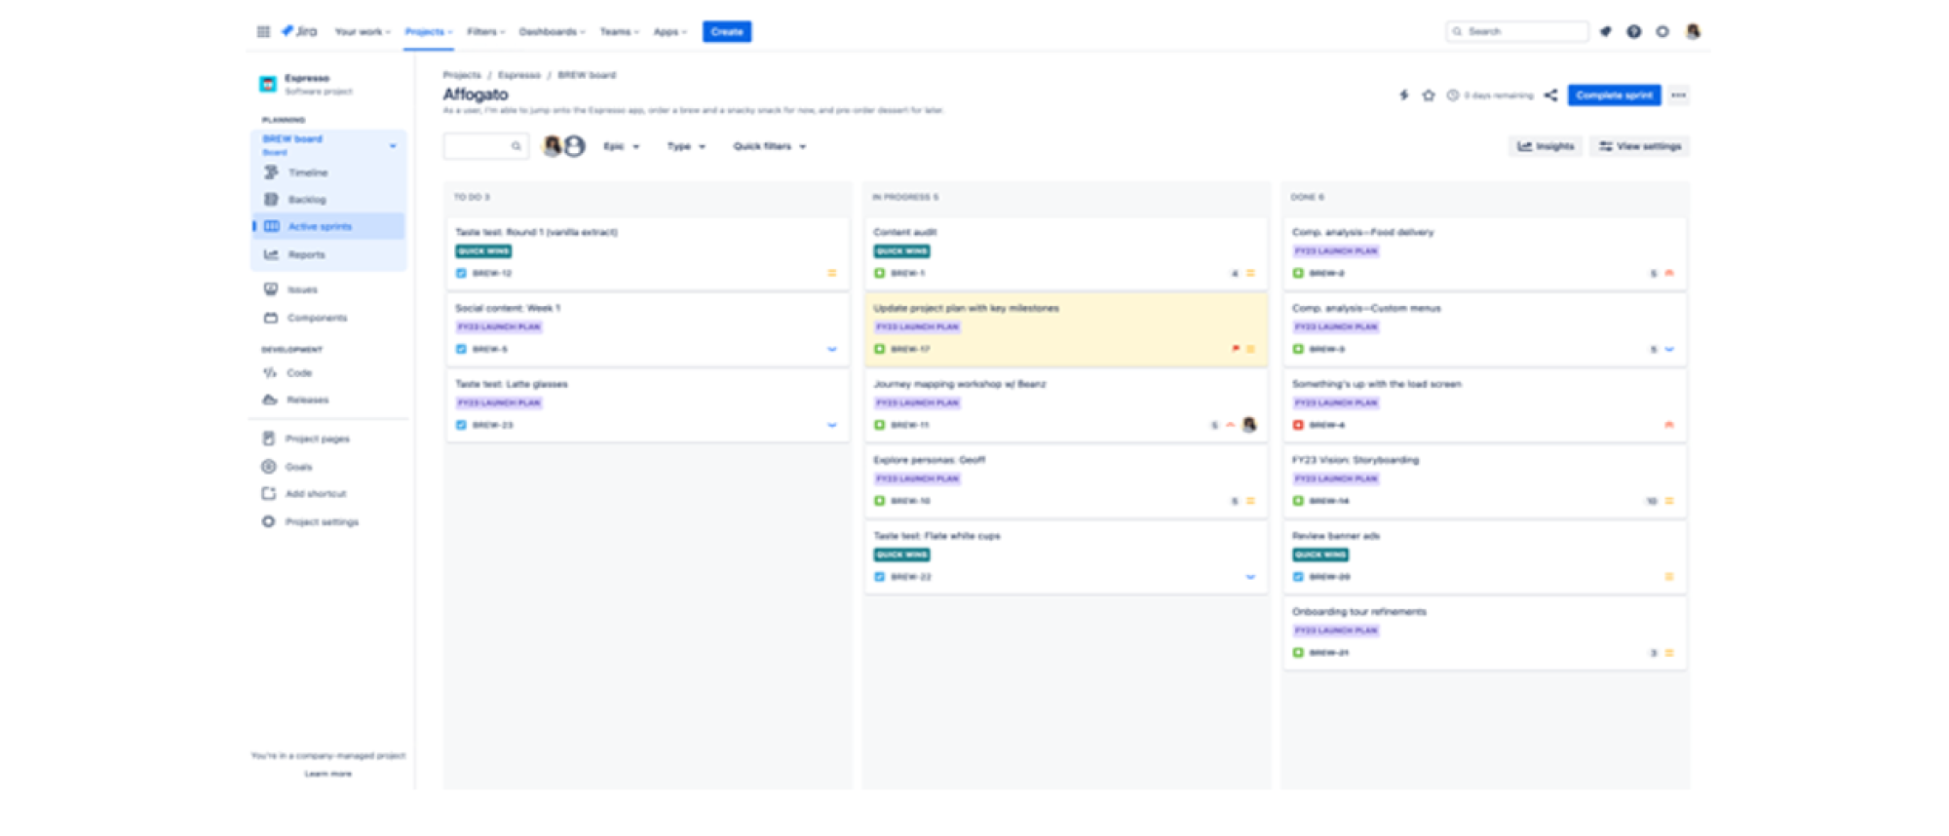1949x836 pixels.
Task: Select Active sprints in the sidebar
Action: click(328, 226)
